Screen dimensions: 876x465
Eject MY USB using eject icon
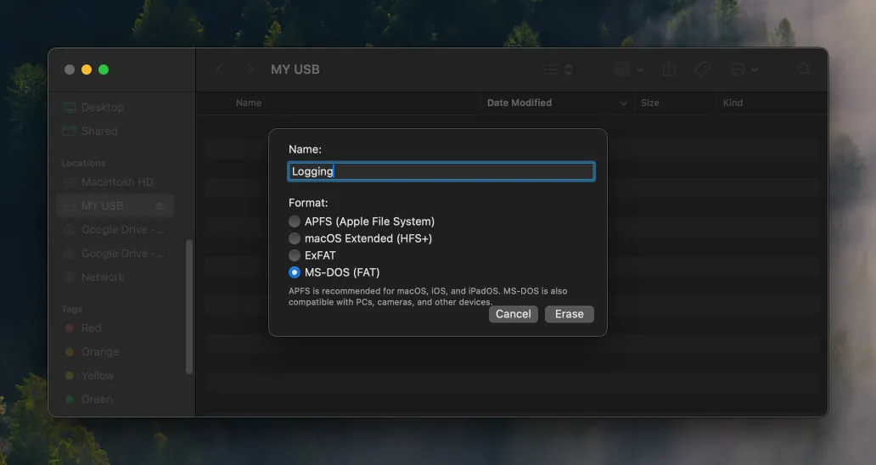[x=160, y=206]
